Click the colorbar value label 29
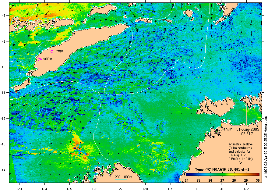268x192 pixels. coord(246,180)
